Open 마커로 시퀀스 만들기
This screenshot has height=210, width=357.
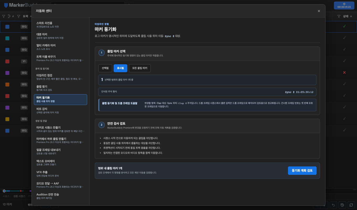pos(60,129)
